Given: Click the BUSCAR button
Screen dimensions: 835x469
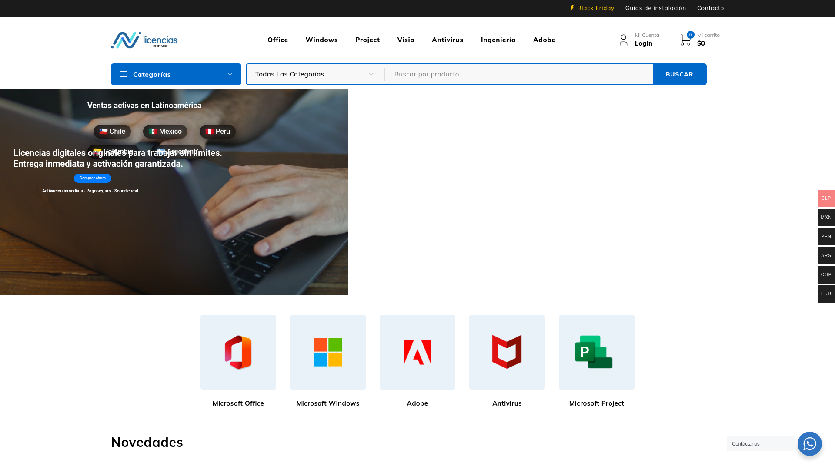Looking at the screenshot, I should (x=679, y=74).
